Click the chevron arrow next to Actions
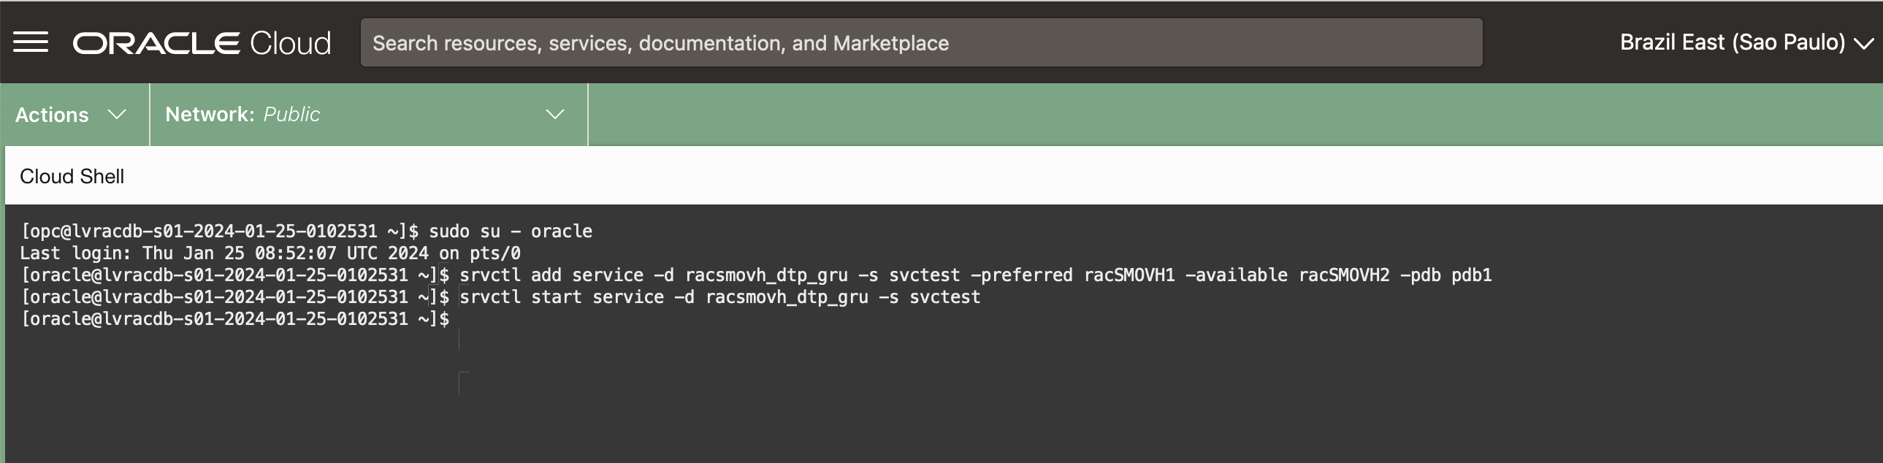 (117, 115)
